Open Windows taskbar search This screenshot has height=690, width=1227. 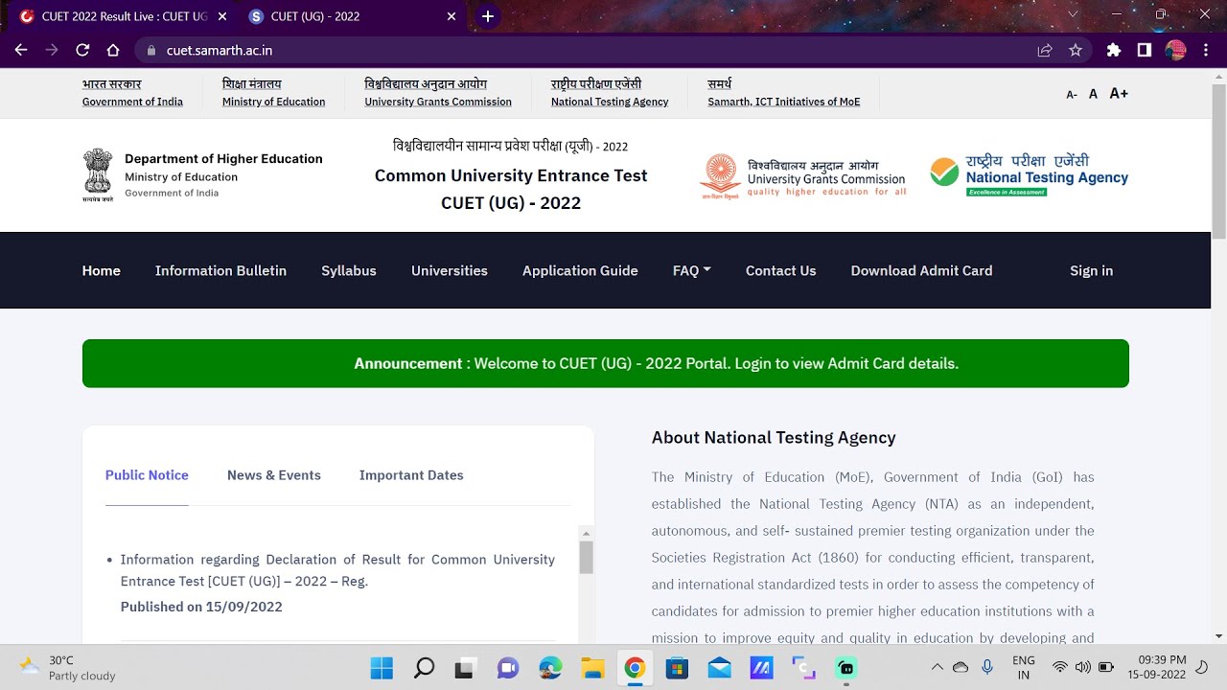pyautogui.click(x=424, y=668)
